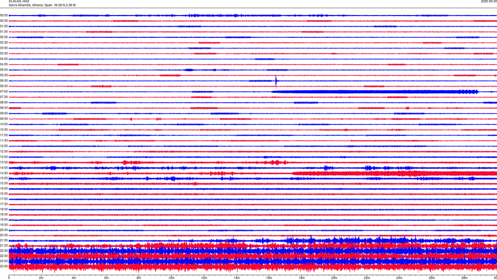This screenshot has width=497, height=280.
Task: Click the 2m tick label on the minute axis
Action: 41,278
